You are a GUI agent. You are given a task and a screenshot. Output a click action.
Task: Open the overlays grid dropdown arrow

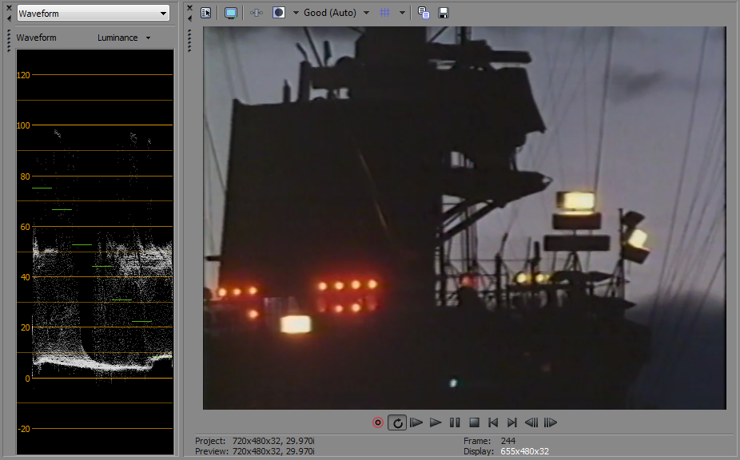pyautogui.click(x=402, y=13)
